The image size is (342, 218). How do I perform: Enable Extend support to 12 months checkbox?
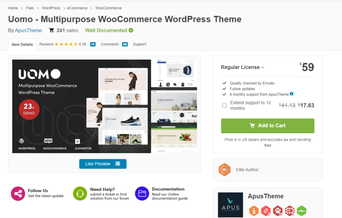tap(224, 106)
